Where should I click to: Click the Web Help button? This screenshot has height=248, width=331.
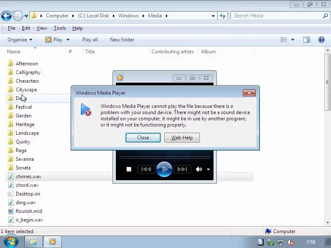pos(182,138)
